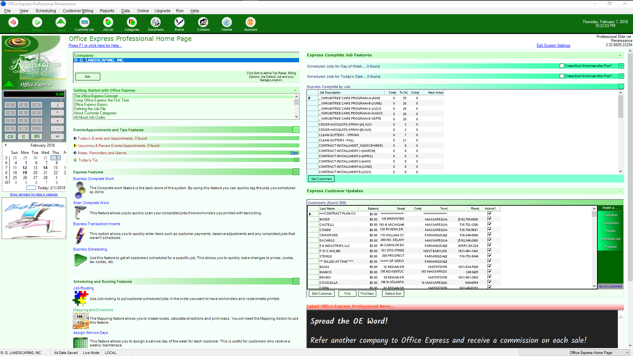This screenshot has height=356, width=633.
Task: Expand the Today's Tip row
Action: pyautogui.click(x=297, y=160)
